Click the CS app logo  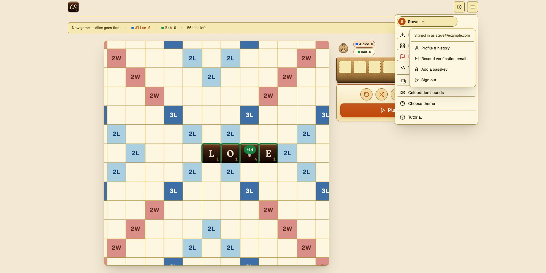pyautogui.click(x=73, y=7)
